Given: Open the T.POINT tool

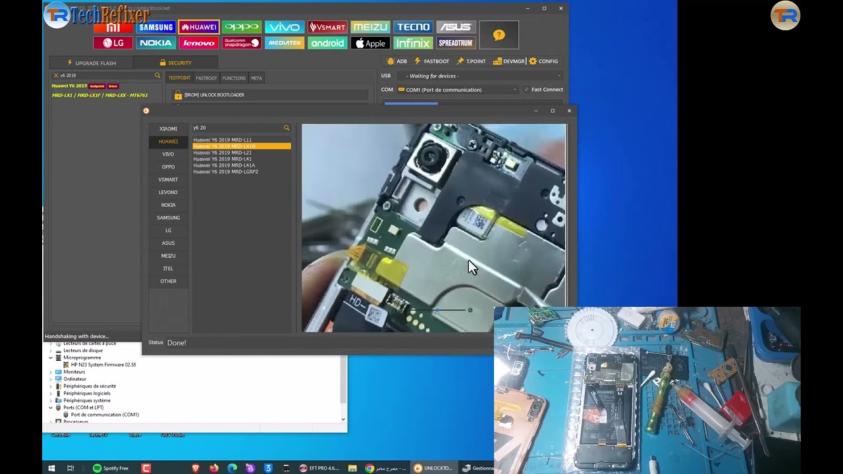Looking at the screenshot, I should coord(472,61).
